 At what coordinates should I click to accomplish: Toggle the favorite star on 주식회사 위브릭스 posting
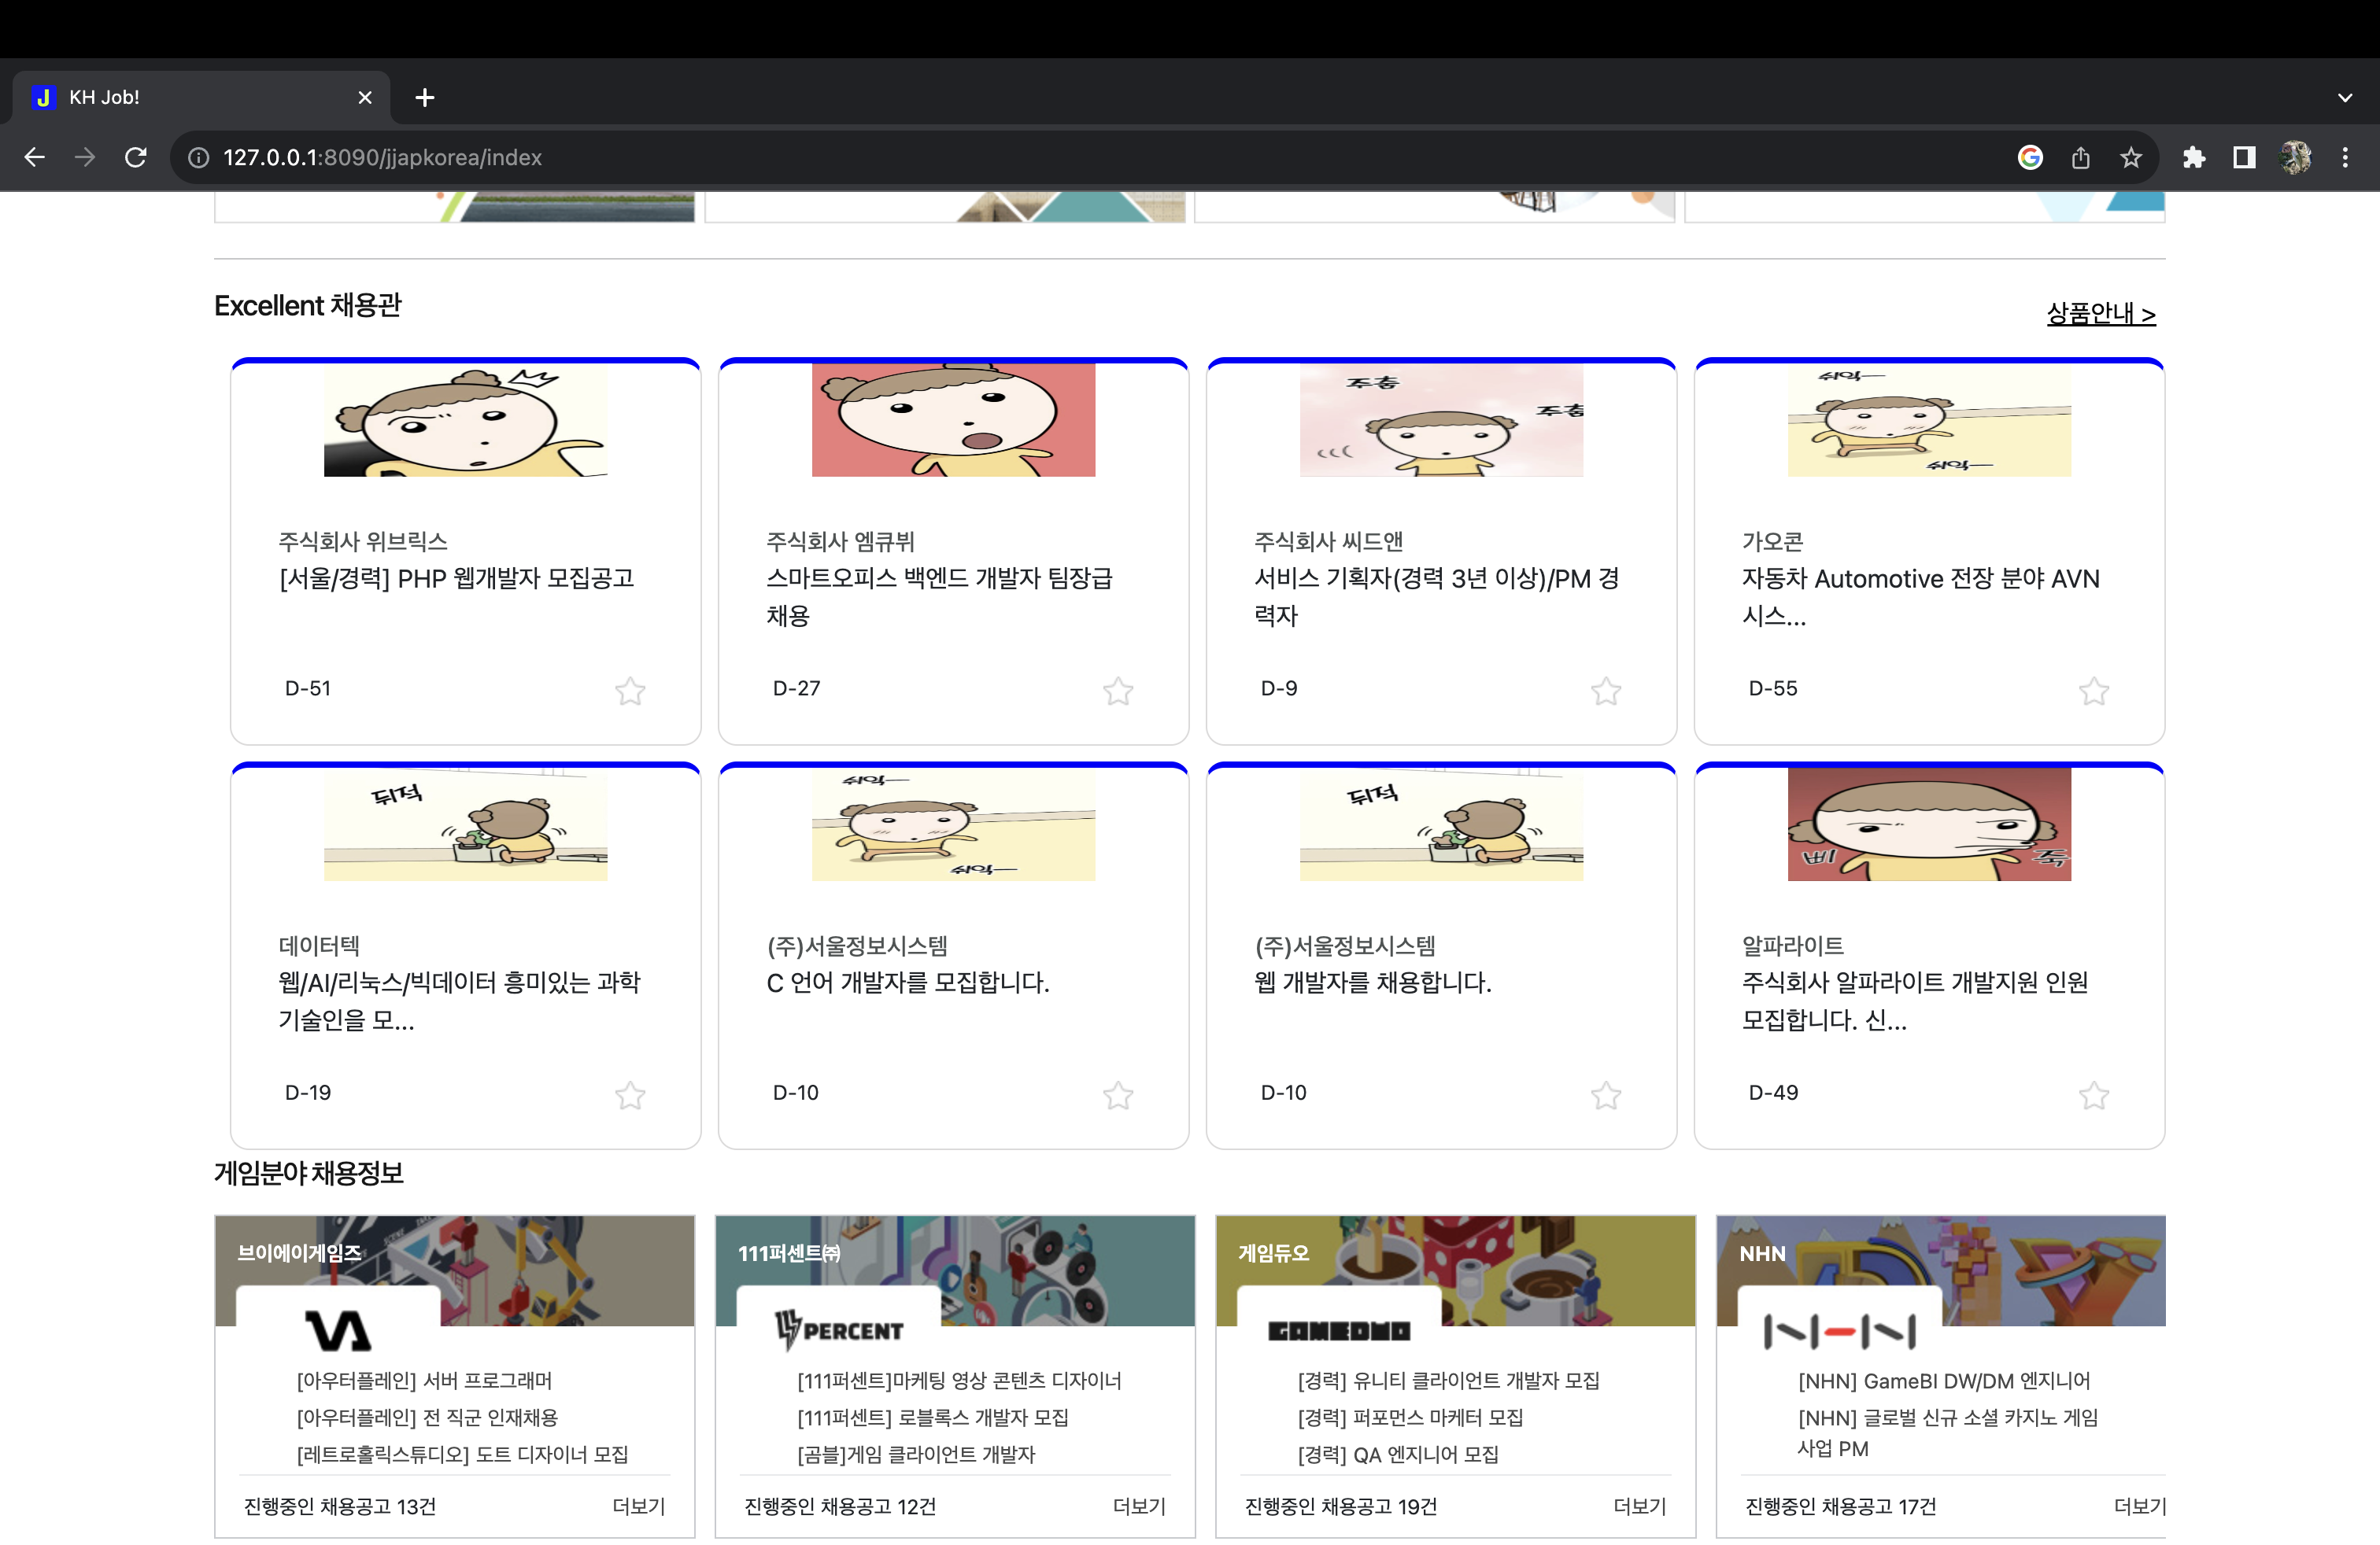pyautogui.click(x=630, y=691)
